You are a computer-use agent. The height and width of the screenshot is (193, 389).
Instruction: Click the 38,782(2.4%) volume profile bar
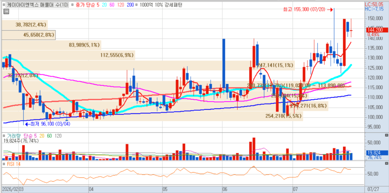coord(25,25)
